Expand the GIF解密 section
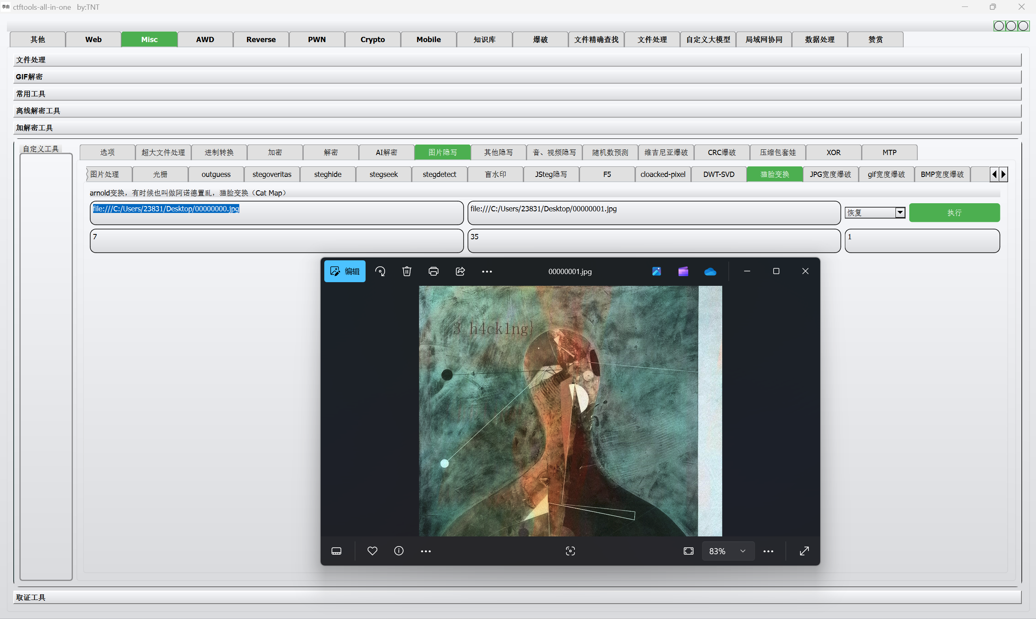Image resolution: width=1036 pixels, height=619 pixels. tap(517, 77)
